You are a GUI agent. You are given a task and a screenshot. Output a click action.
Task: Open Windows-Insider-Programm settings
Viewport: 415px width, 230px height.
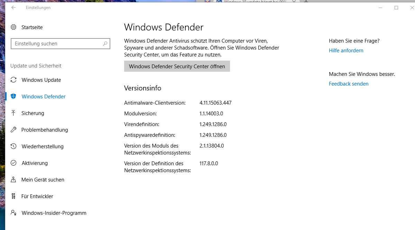click(54, 213)
